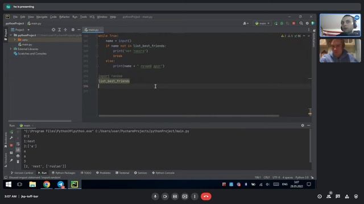The image size is (364, 204).
Task: Click the code-with-me user icon
Action: 245,23
